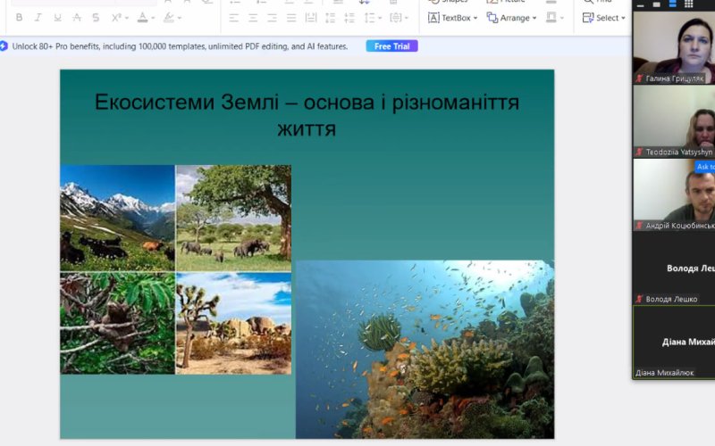Image resolution: width=715 pixels, height=446 pixels.
Task: Toggle bold formatting
Action: click(19, 18)
